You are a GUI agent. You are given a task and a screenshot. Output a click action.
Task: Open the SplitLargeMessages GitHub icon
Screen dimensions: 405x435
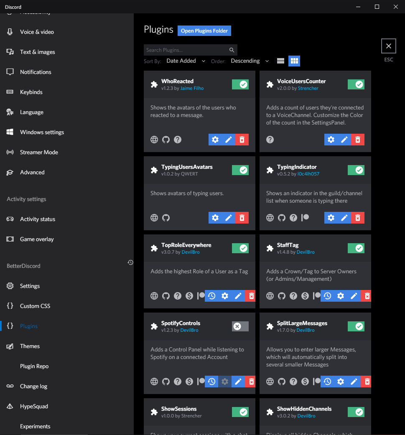282,382
